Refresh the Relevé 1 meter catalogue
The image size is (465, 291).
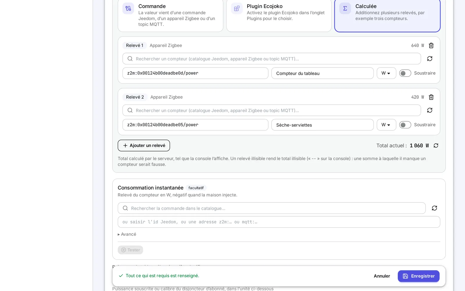[430, 58]
